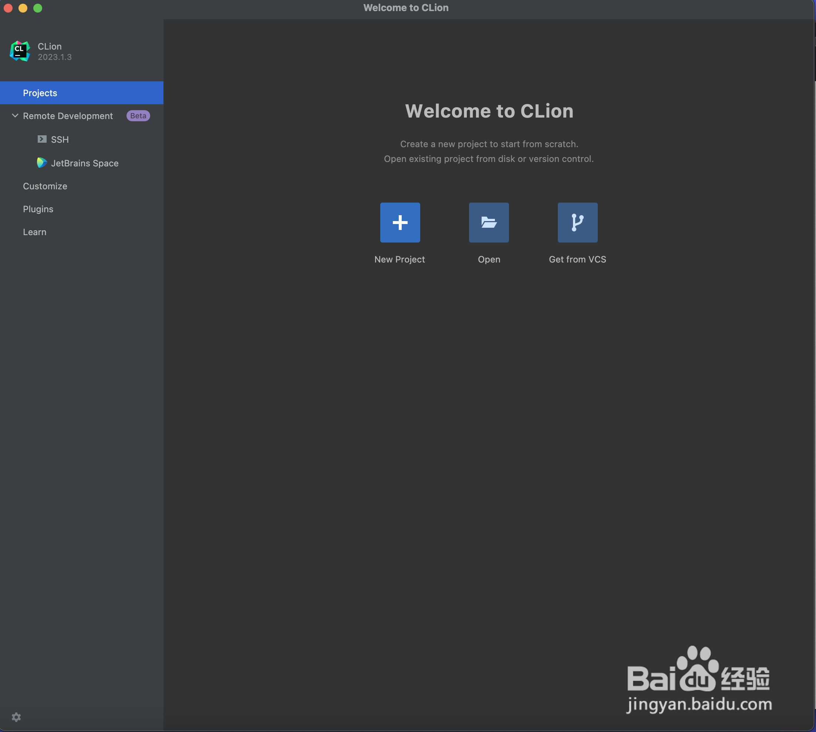The width and height of the screenshot is (816, 732).
Task: Click the Open folder icon
Action: [x=489, y=223]
